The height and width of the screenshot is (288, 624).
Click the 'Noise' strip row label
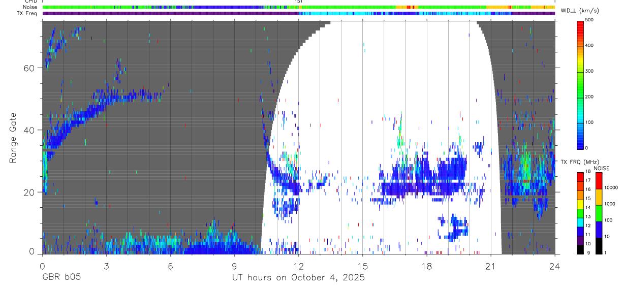[x=30, y=7]
